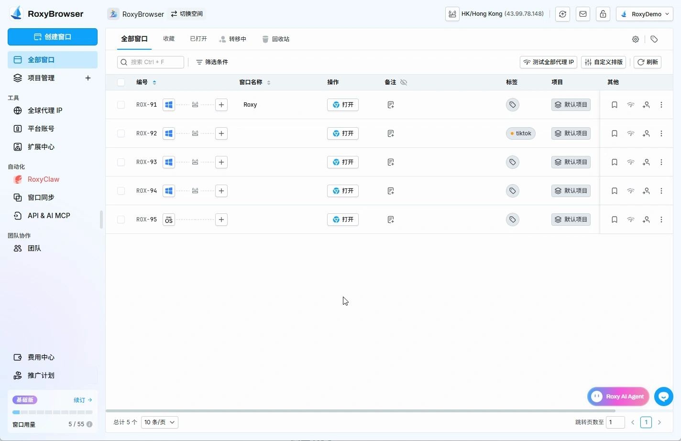Screen dimensions: 681x441
Task: Open 筛选条件 filter options
Action: pyautogui.click(x=212, y=62)
